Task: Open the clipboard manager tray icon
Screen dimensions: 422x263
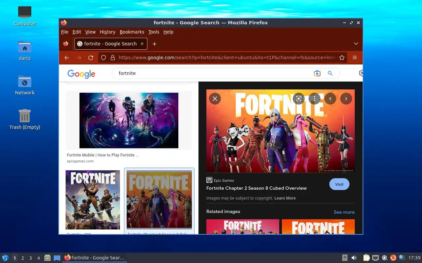Action: pyautogui.click(x=367, y=258)
